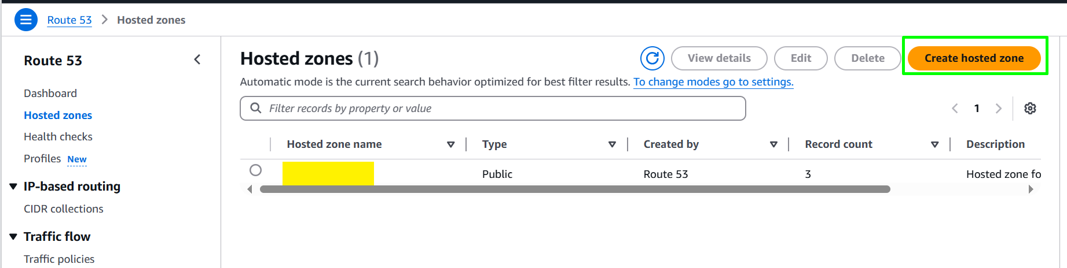The width and height of the screenshot is (1067, 268).
Task: Click scroll-right arrow of table scrollbar
Action: (x=1031, y=189)
